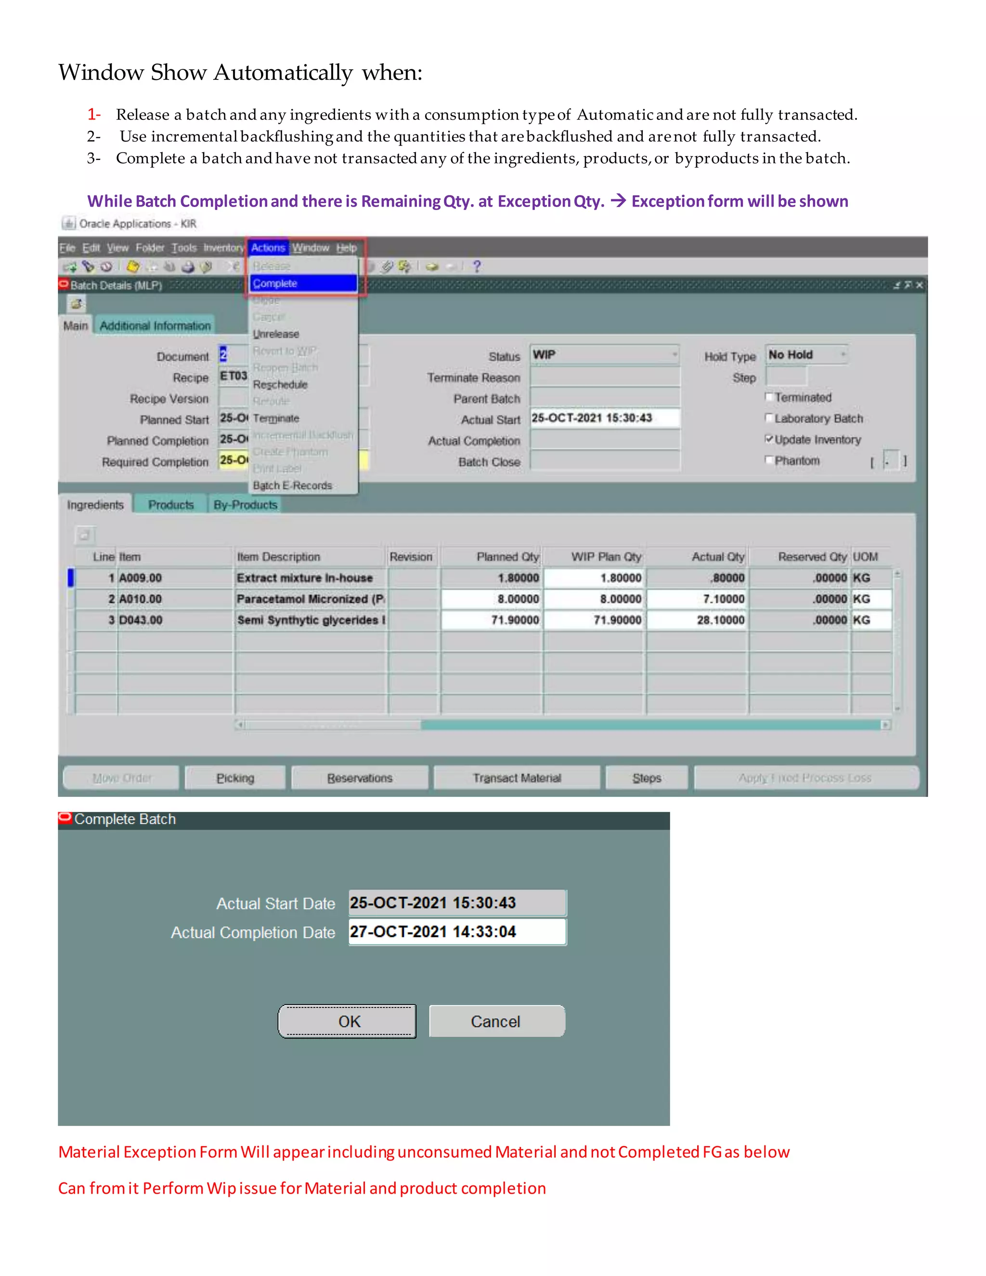Click the Apply Fixed Process Loss button
The height and width of the screenshot is (1276, 986).
coord(806,778)
